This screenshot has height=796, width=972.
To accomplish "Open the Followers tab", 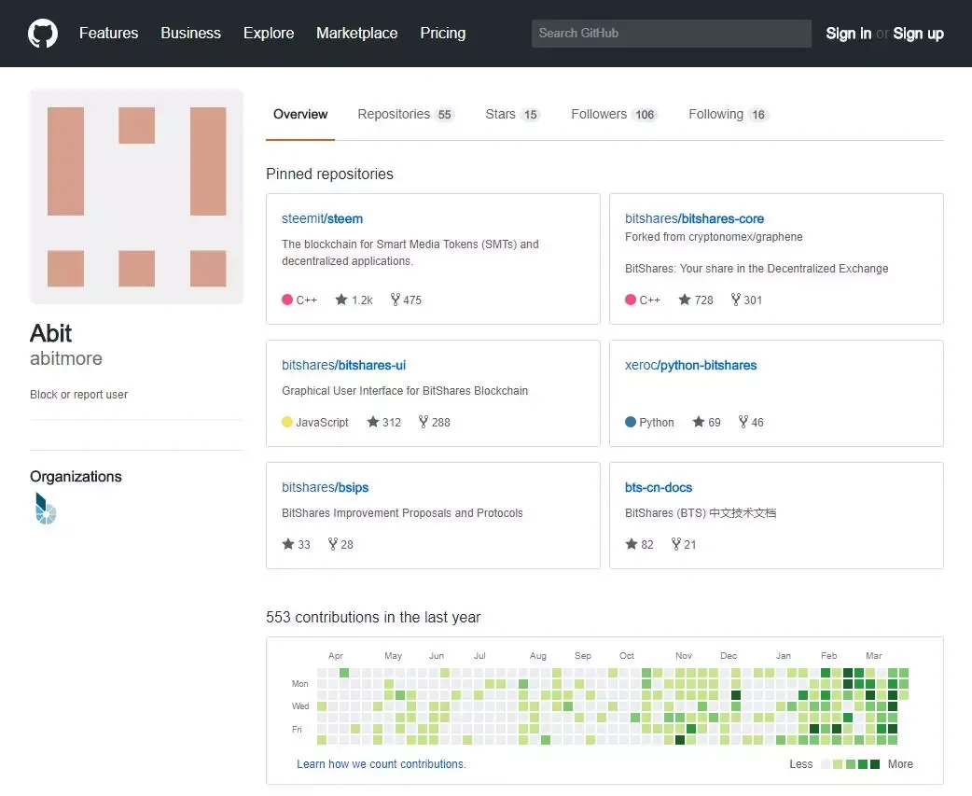I will 614,114.
